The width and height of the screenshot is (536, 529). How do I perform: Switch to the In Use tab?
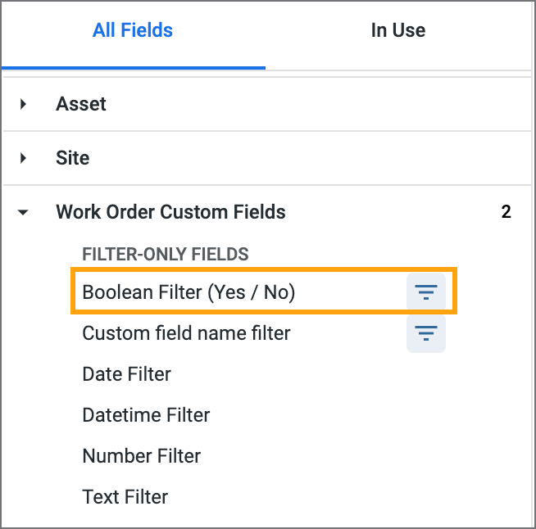398,30
